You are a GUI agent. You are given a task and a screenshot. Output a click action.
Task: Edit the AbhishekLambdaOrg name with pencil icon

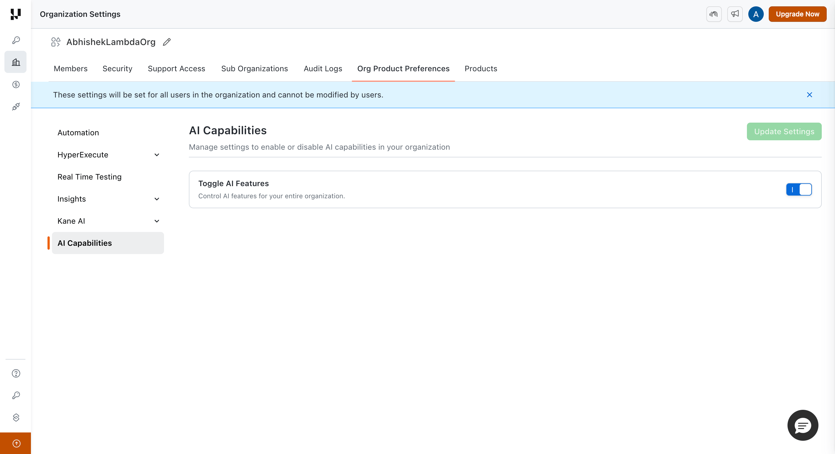167,42
